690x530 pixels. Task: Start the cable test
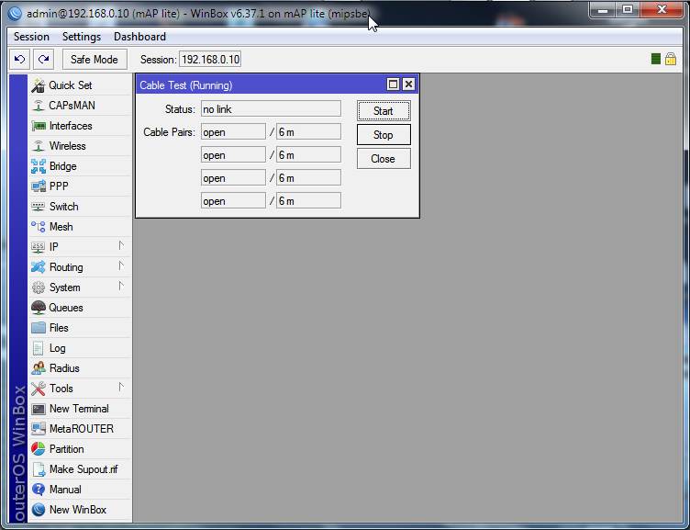(384, 111)
